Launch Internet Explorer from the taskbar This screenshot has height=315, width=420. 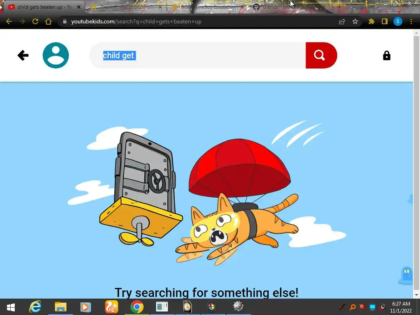pos(35,307)
